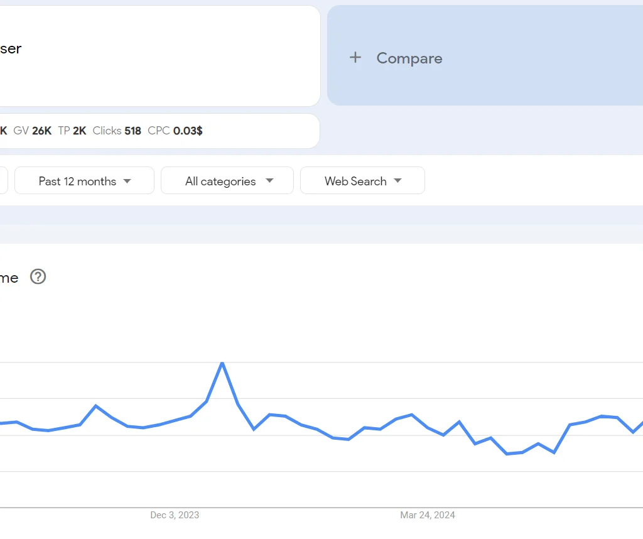Open the Web Search type selector
This screenshot has width=643, height=539.
click(x=362, y=181)
